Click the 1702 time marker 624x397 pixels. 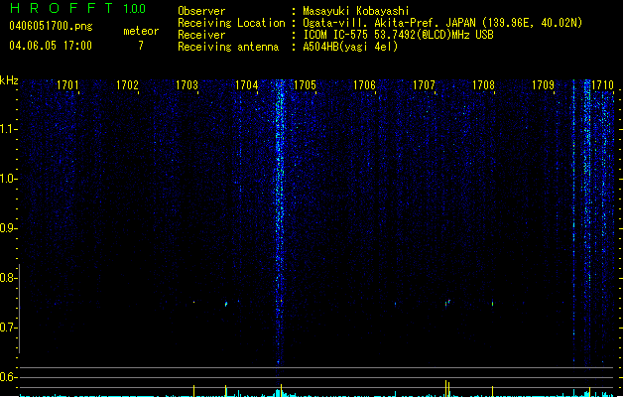pos(127,85)
